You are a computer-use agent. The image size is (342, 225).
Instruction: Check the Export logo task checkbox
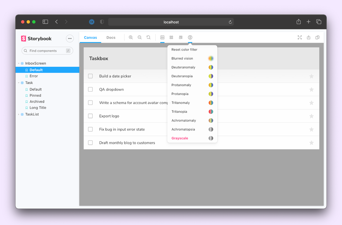(x=90, y=116)
